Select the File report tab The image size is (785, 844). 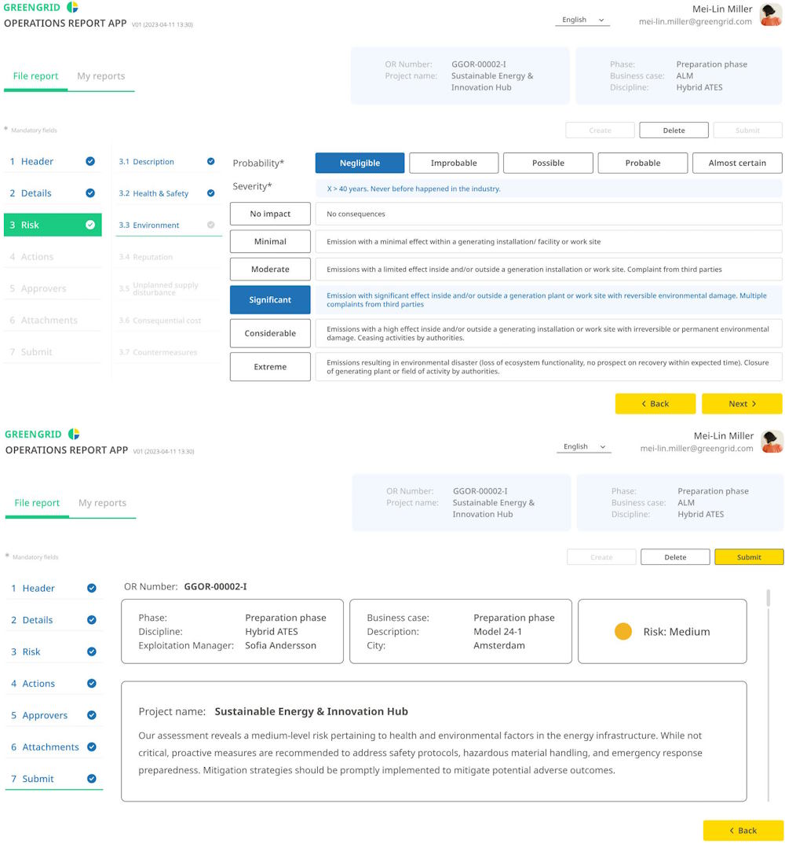coord(35,76)
